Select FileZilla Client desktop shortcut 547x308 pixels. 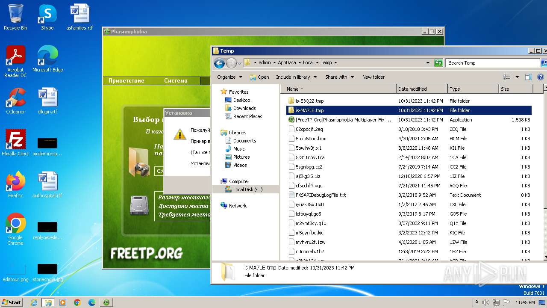(x=15, y=142)
